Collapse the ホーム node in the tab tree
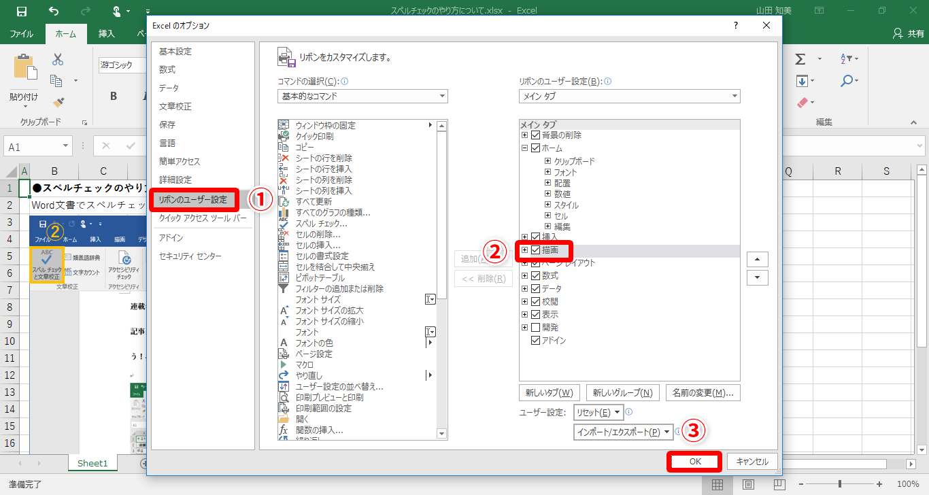 point(524,148)
